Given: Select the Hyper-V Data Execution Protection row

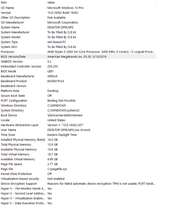Looking at the screenshot, I should point(78,203).
